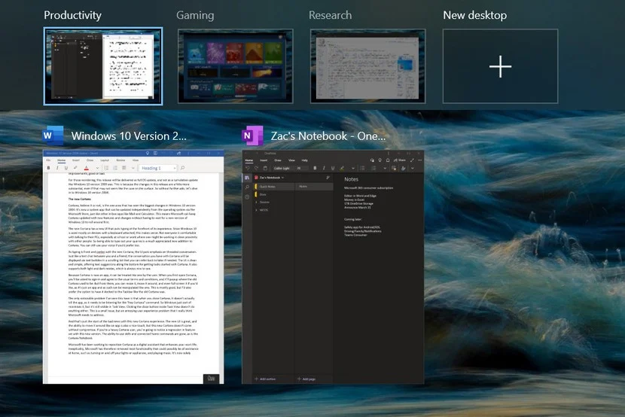This screenshot has width=625, height=417.
Task: Click the Undo icon in OneNote's toolbar
Action: coord(248,168)
